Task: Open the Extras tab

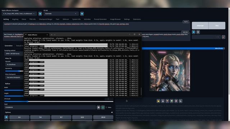Action: point(24,19)
